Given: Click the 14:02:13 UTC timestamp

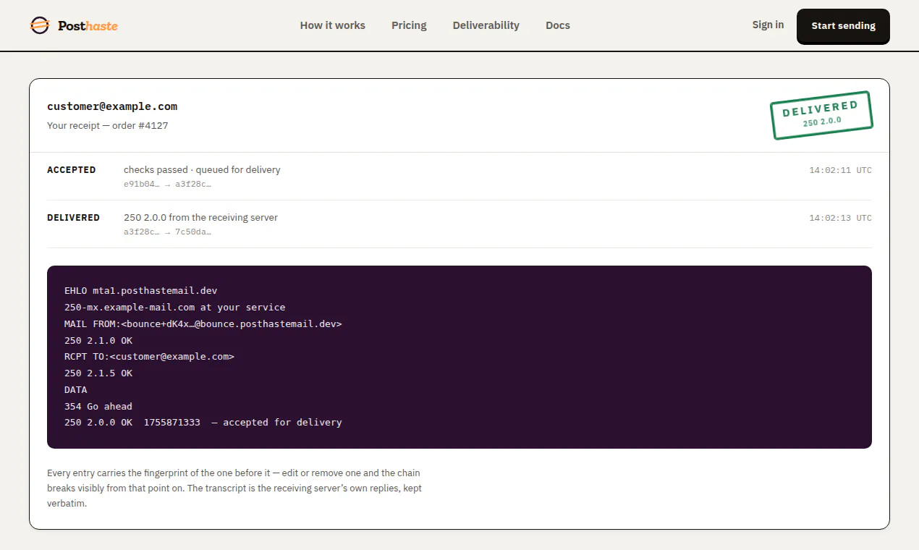Looking at the screenshot, I should click(x=840, y=219).
